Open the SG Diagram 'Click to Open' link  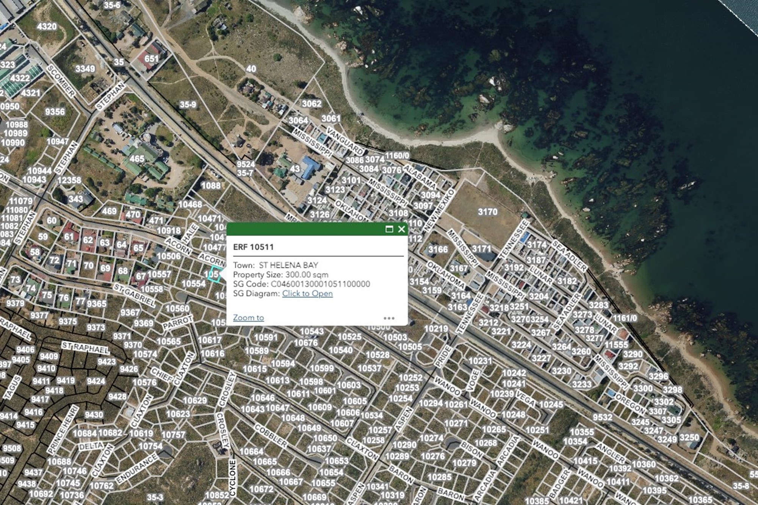307,294
